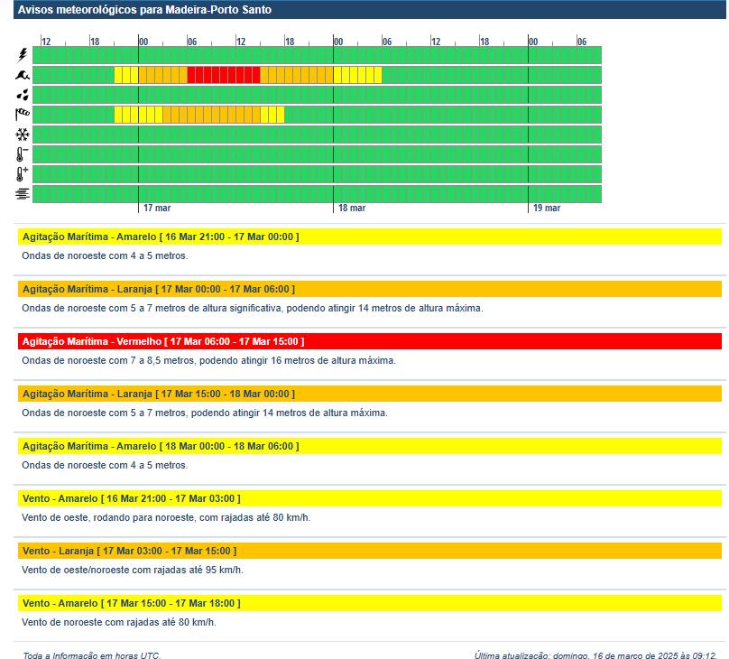The width and height of the screenshot is (729, 659).
Task: Click the orange segment in the wind row
Action: click(x=211, y=115)
